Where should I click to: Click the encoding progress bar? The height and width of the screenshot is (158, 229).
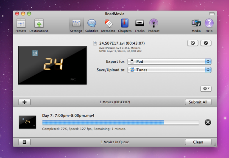pos(120,122)
